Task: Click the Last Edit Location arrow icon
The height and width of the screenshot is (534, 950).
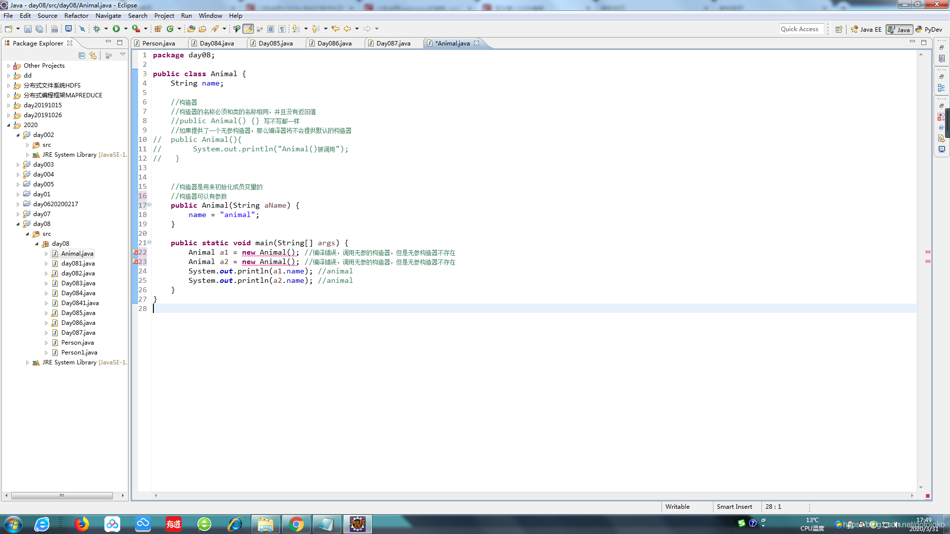Action: point(335,29)
